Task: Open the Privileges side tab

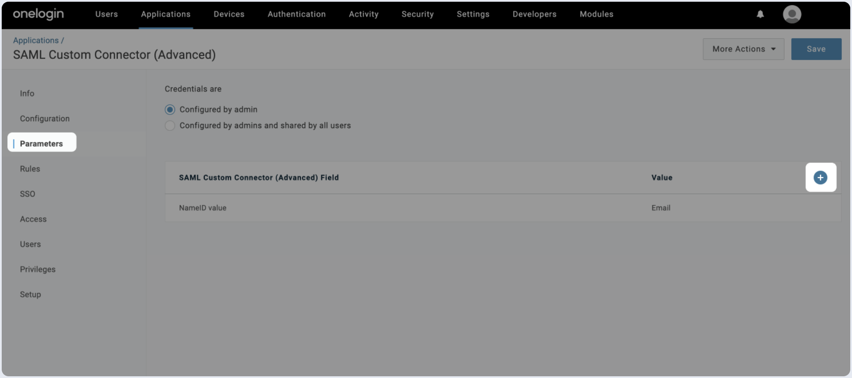Action: click(38, 270)
